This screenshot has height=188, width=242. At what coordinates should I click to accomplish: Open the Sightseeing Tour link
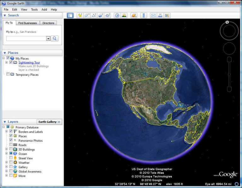click(x=29, y=62)
